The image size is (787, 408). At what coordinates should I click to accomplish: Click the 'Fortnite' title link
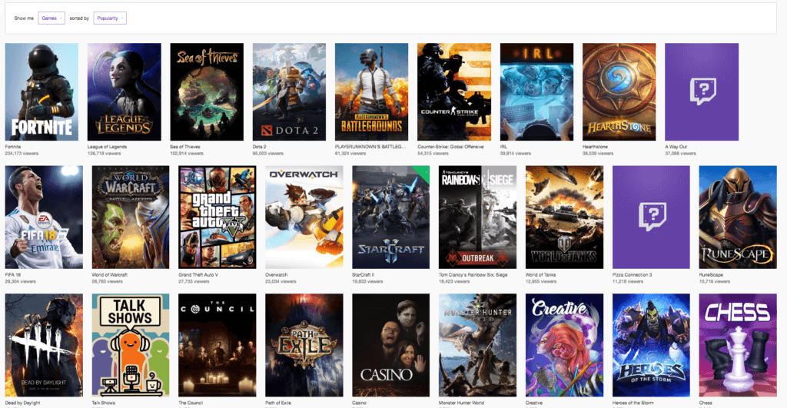pyautogui.click(x=13, y=147)
